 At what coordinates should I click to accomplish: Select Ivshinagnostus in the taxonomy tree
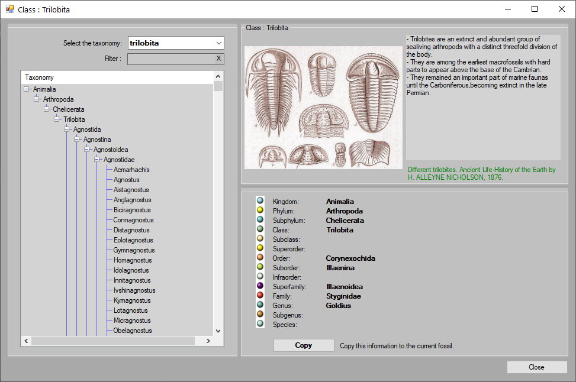pyautogui.click(x=134, y=290)
